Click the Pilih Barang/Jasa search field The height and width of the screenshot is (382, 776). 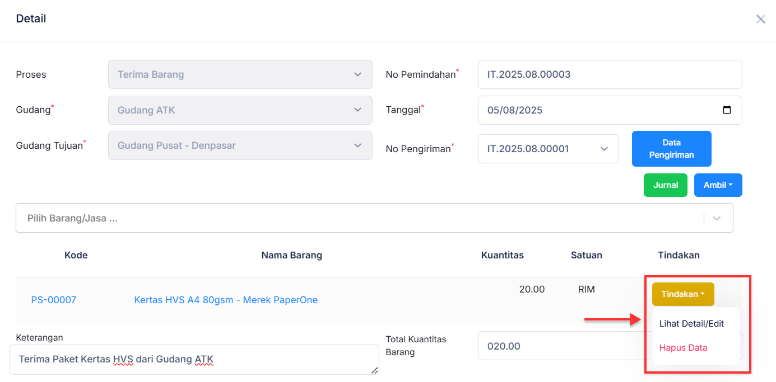[359, 218]
